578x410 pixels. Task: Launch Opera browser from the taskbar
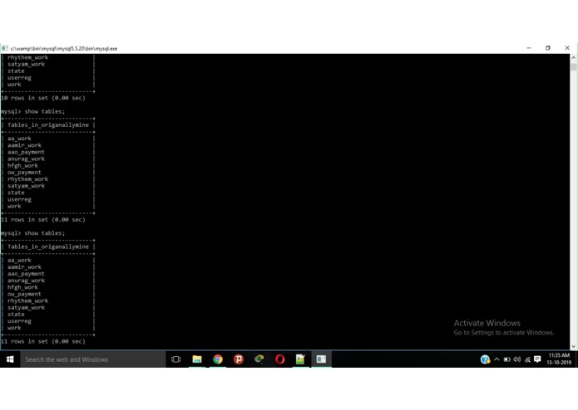click(x=279, y=359)
